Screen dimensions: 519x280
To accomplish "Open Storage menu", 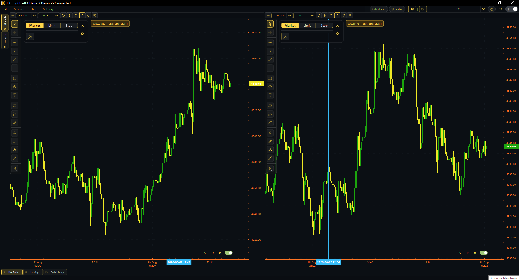I will coord(19,9).
